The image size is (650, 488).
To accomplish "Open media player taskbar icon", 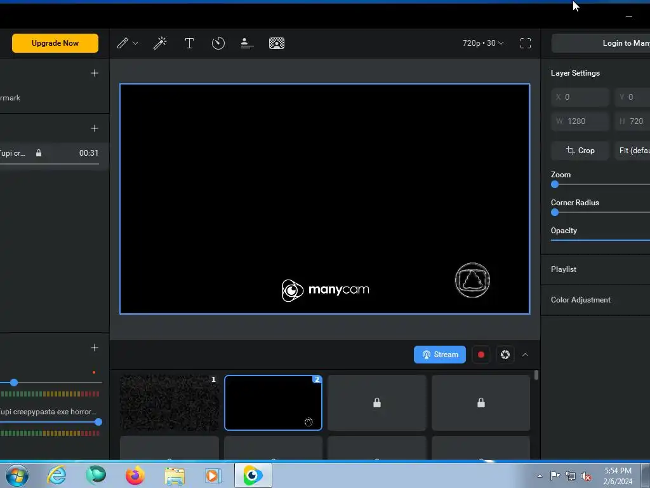I will point(213,475).
